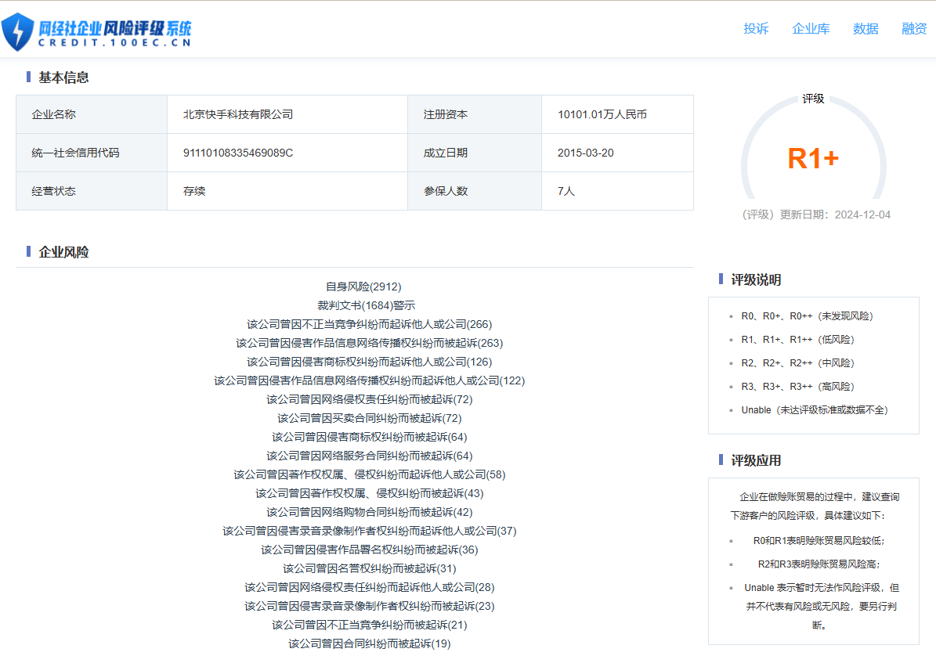Click the Unable 表示暂时无法作风险评级 line
936x656 pixels.
[x=821, y=607]
